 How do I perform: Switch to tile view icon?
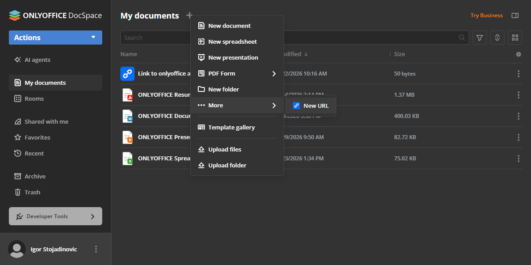tap(515, 38)
